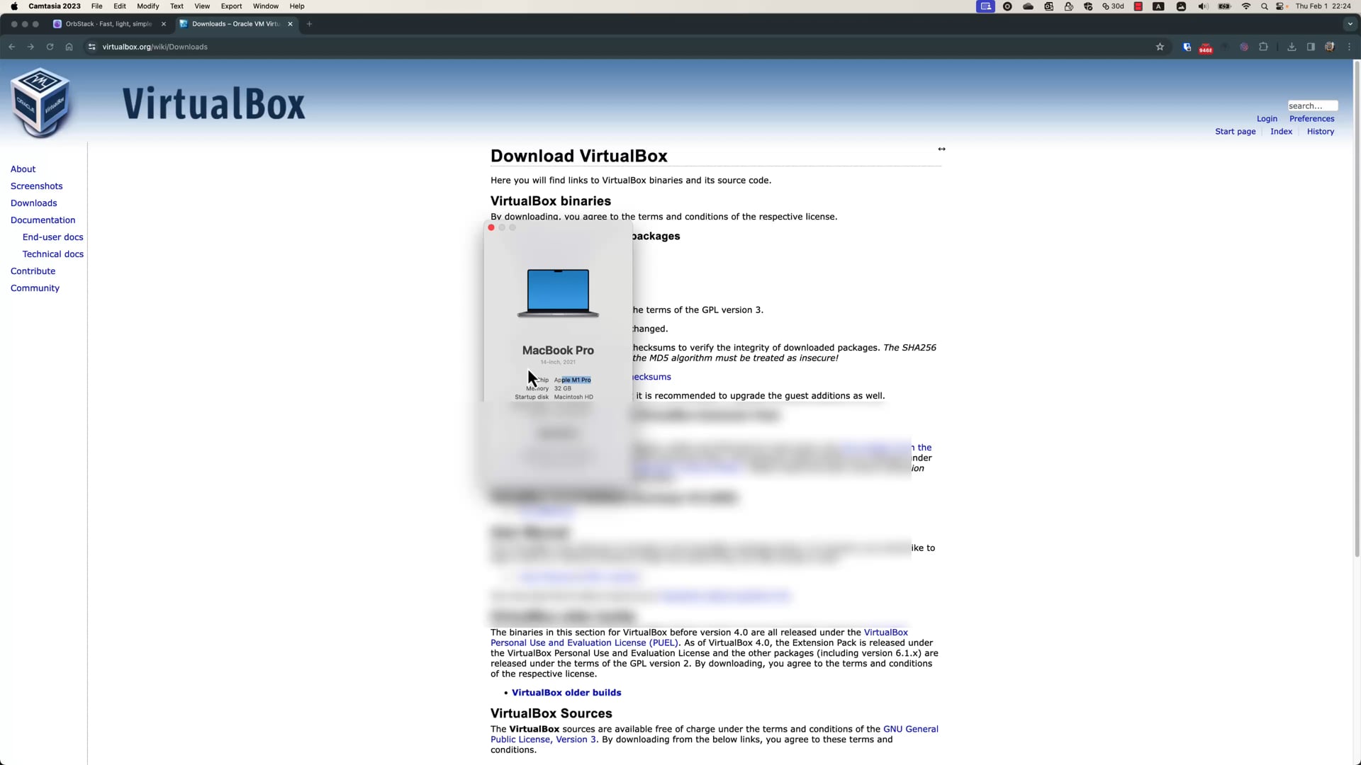The width and height of the screenshot is (1361, 765).
Task: Go to Technical docs in sidebar
Action: (52, 254)
